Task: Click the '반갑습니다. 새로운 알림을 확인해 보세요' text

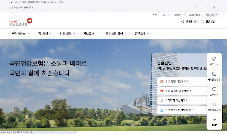Action: [x=182, y=69]
